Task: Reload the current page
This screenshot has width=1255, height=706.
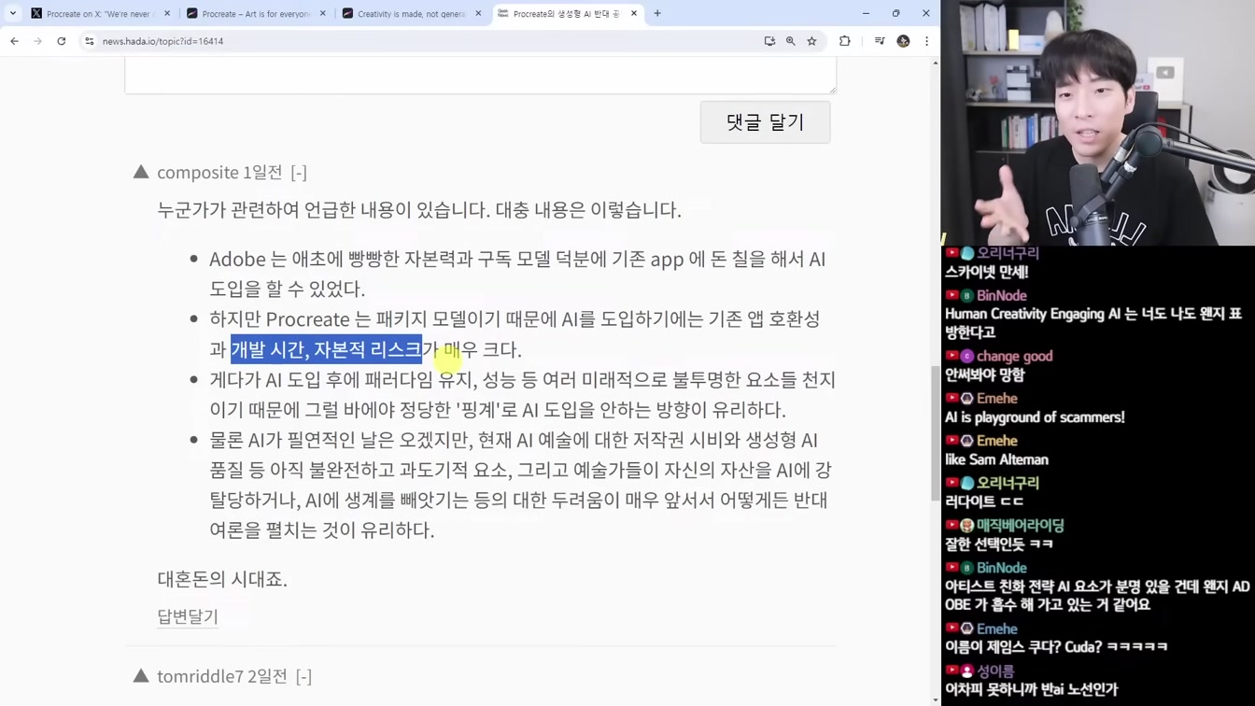Action: [62, 41]
